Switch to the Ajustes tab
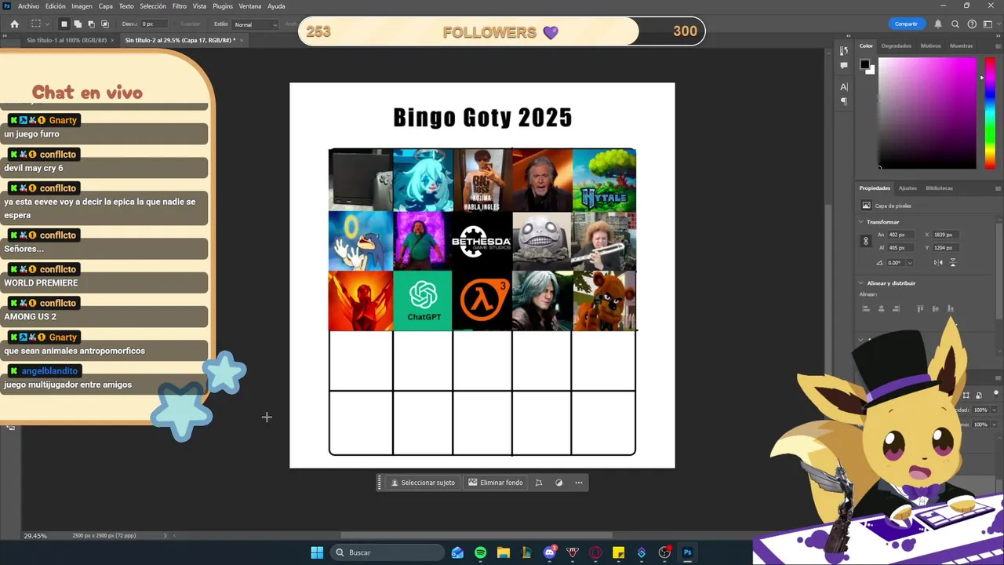 click(908, 188)
